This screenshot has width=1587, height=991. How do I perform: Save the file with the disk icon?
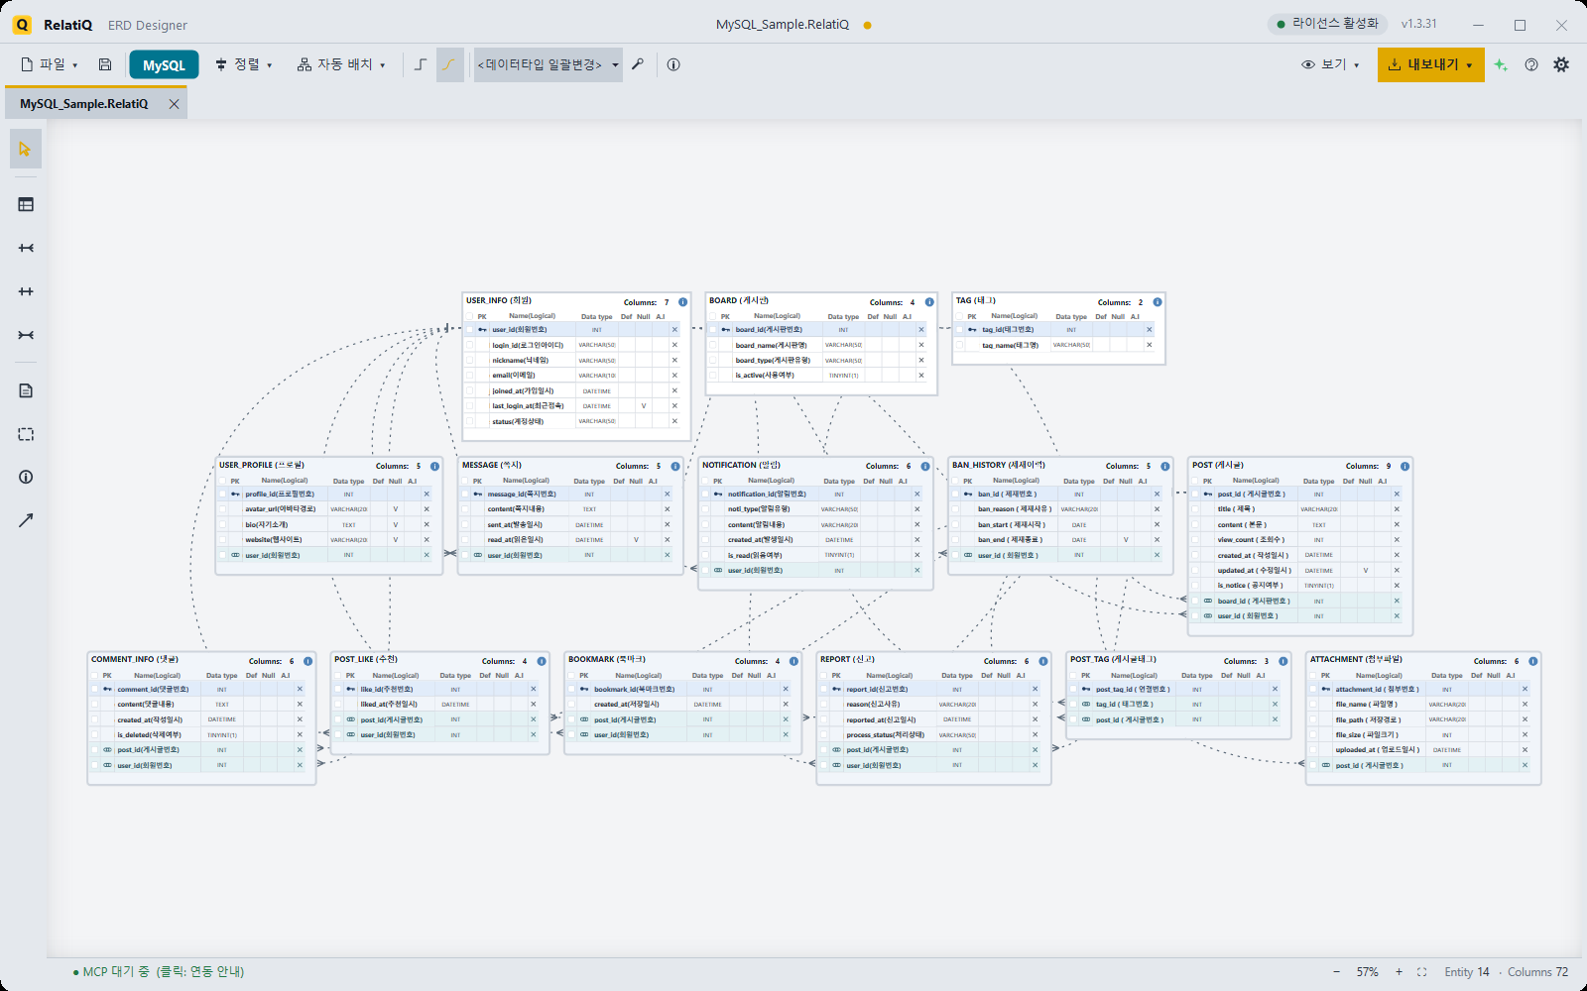click(105, 64)
